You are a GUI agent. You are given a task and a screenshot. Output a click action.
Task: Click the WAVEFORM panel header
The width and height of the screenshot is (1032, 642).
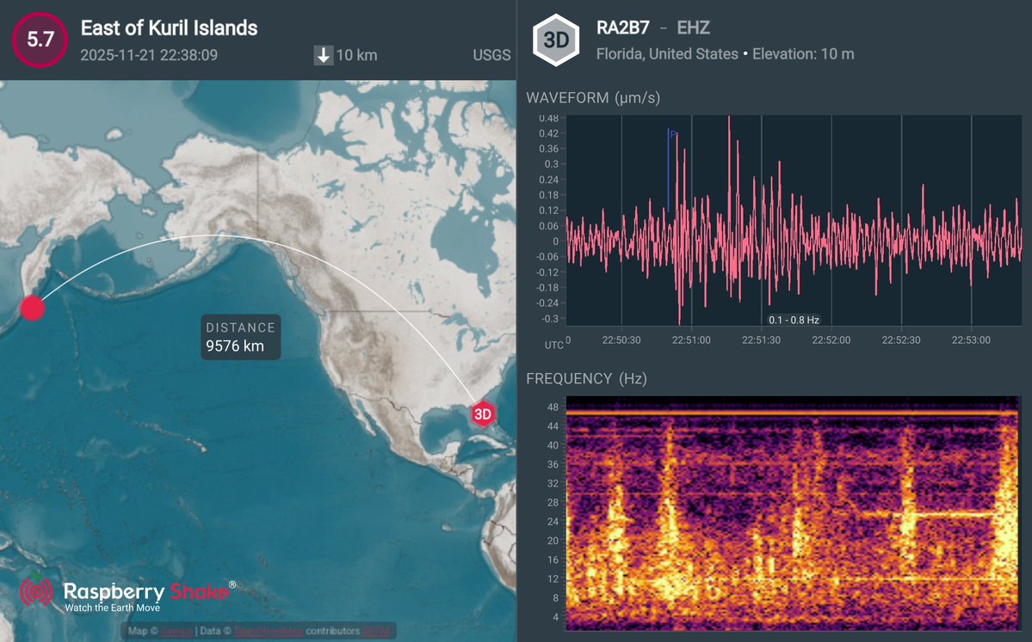(x=594, y=98)
